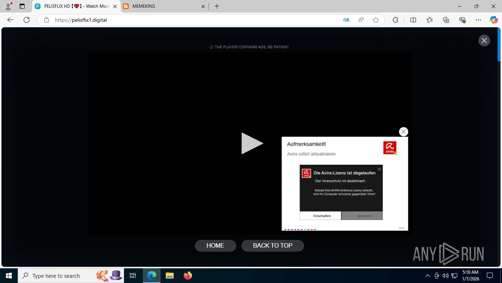Open the notification center icon

click(490, 276)
